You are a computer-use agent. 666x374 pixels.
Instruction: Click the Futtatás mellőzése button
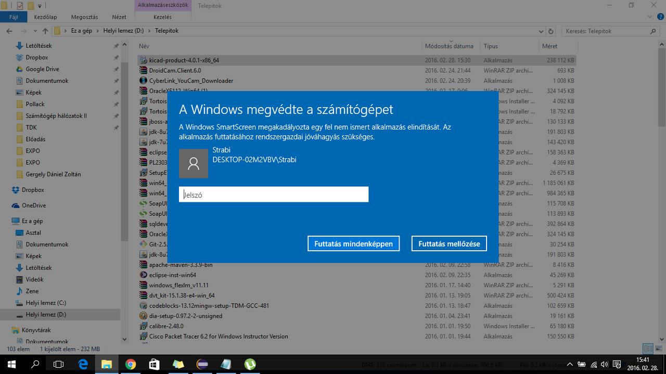pyautogui.click(x=449, y=243)
